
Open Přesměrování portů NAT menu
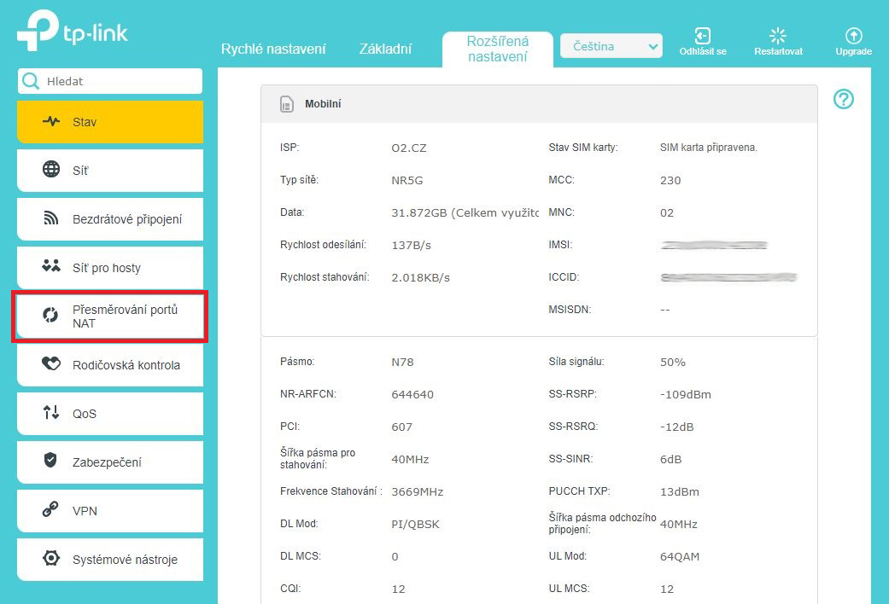pos(110,317)
